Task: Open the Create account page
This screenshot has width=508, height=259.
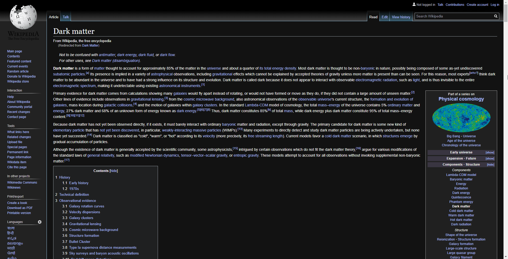Action: tap(477, 4)
